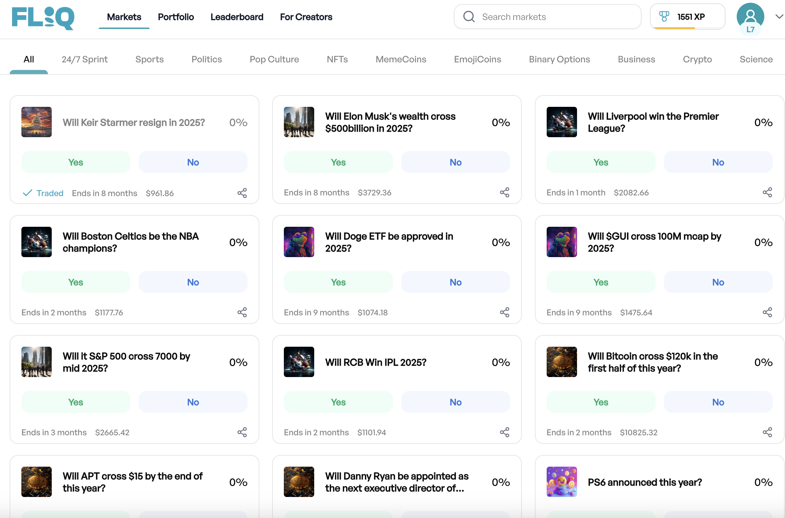The width and height of the screenshot is (785, 518).
Task: Open the user profile avatar
Action: tap(750, 17)
